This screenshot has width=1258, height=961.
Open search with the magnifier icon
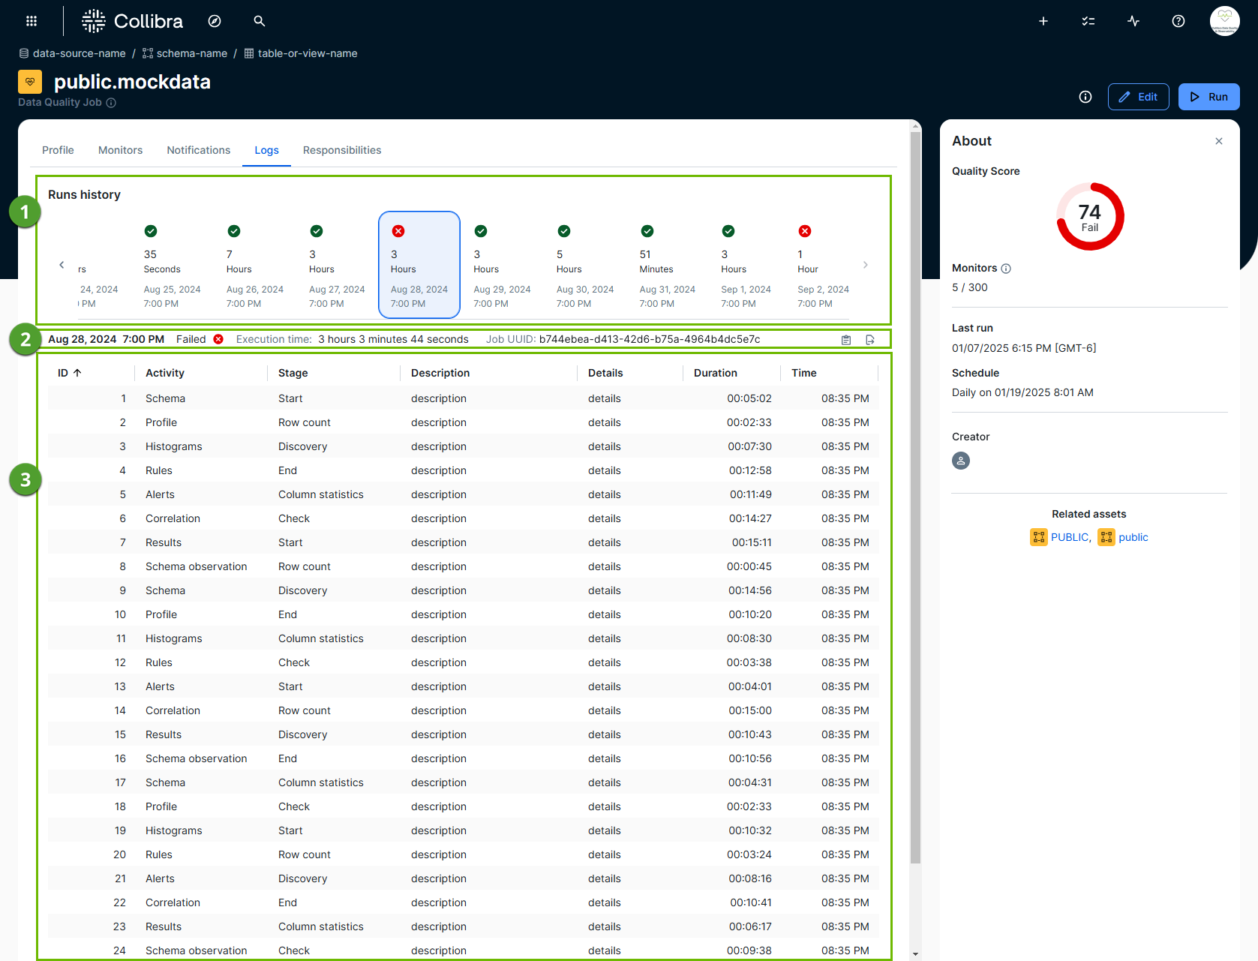(259, 21)
